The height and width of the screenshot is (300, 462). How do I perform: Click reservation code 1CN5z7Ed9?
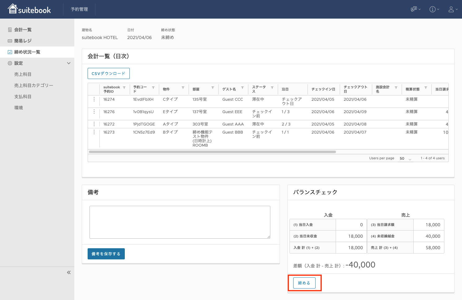pyautogui.click(x=144, y=132)
